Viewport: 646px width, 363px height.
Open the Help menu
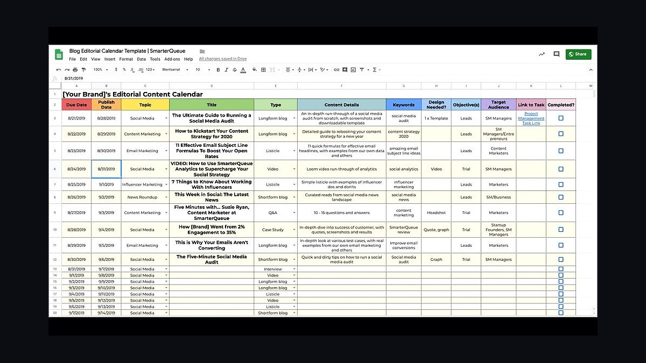(188, 59)
